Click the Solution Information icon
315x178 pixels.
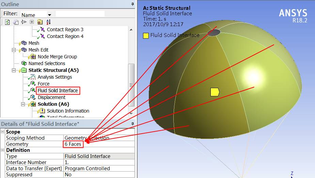tap(42, 111)
